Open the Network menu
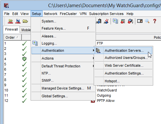The image size is (161, 124). [x=50, y=14]
